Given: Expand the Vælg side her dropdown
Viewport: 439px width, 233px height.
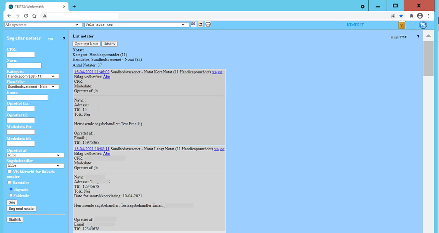Looking at the screenshot, I should point(137,24).
